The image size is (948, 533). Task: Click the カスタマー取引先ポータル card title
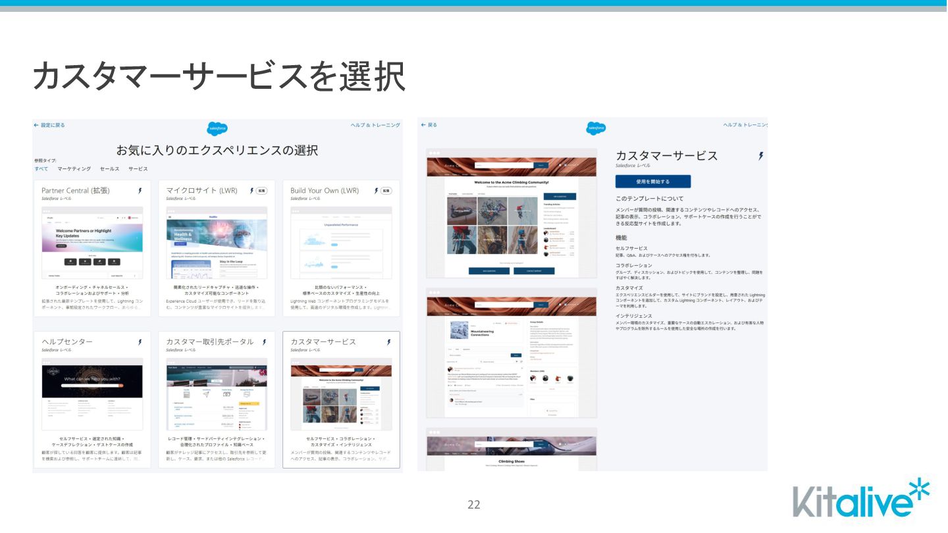tap(210, 342)
